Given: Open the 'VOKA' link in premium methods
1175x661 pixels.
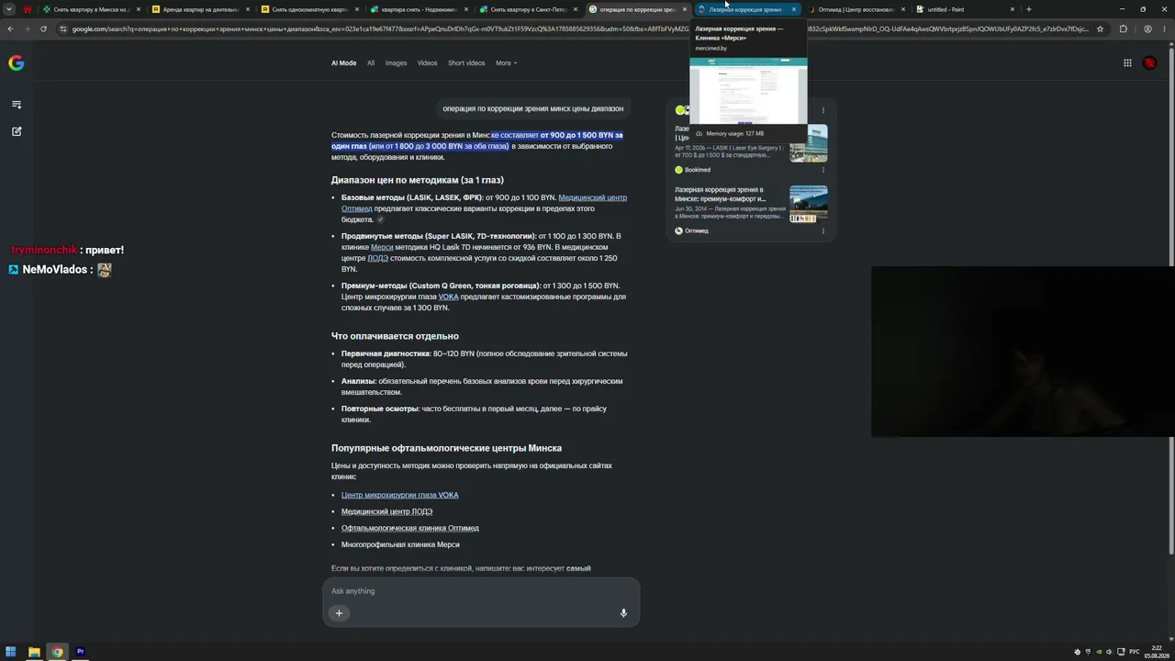Looking at the screenshot, I should click(x=448, y=297).
